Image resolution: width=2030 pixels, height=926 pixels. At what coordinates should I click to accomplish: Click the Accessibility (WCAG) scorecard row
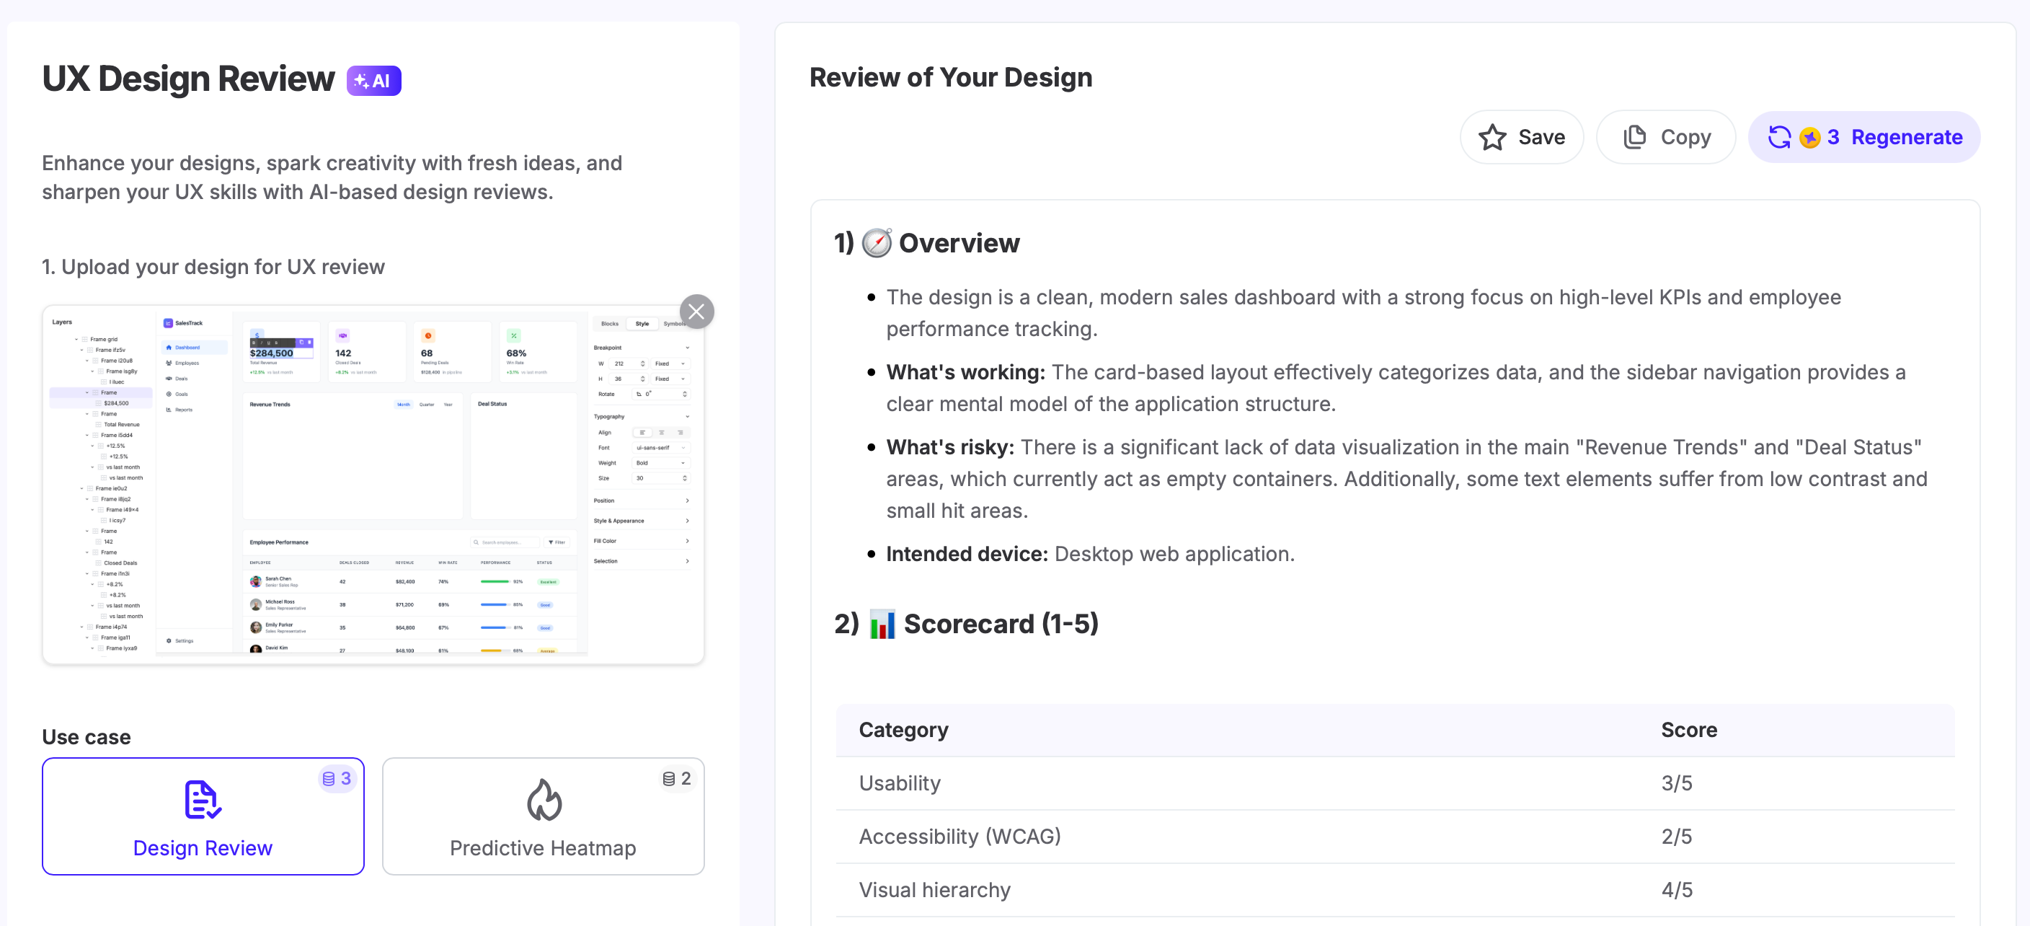click(959, 835)
